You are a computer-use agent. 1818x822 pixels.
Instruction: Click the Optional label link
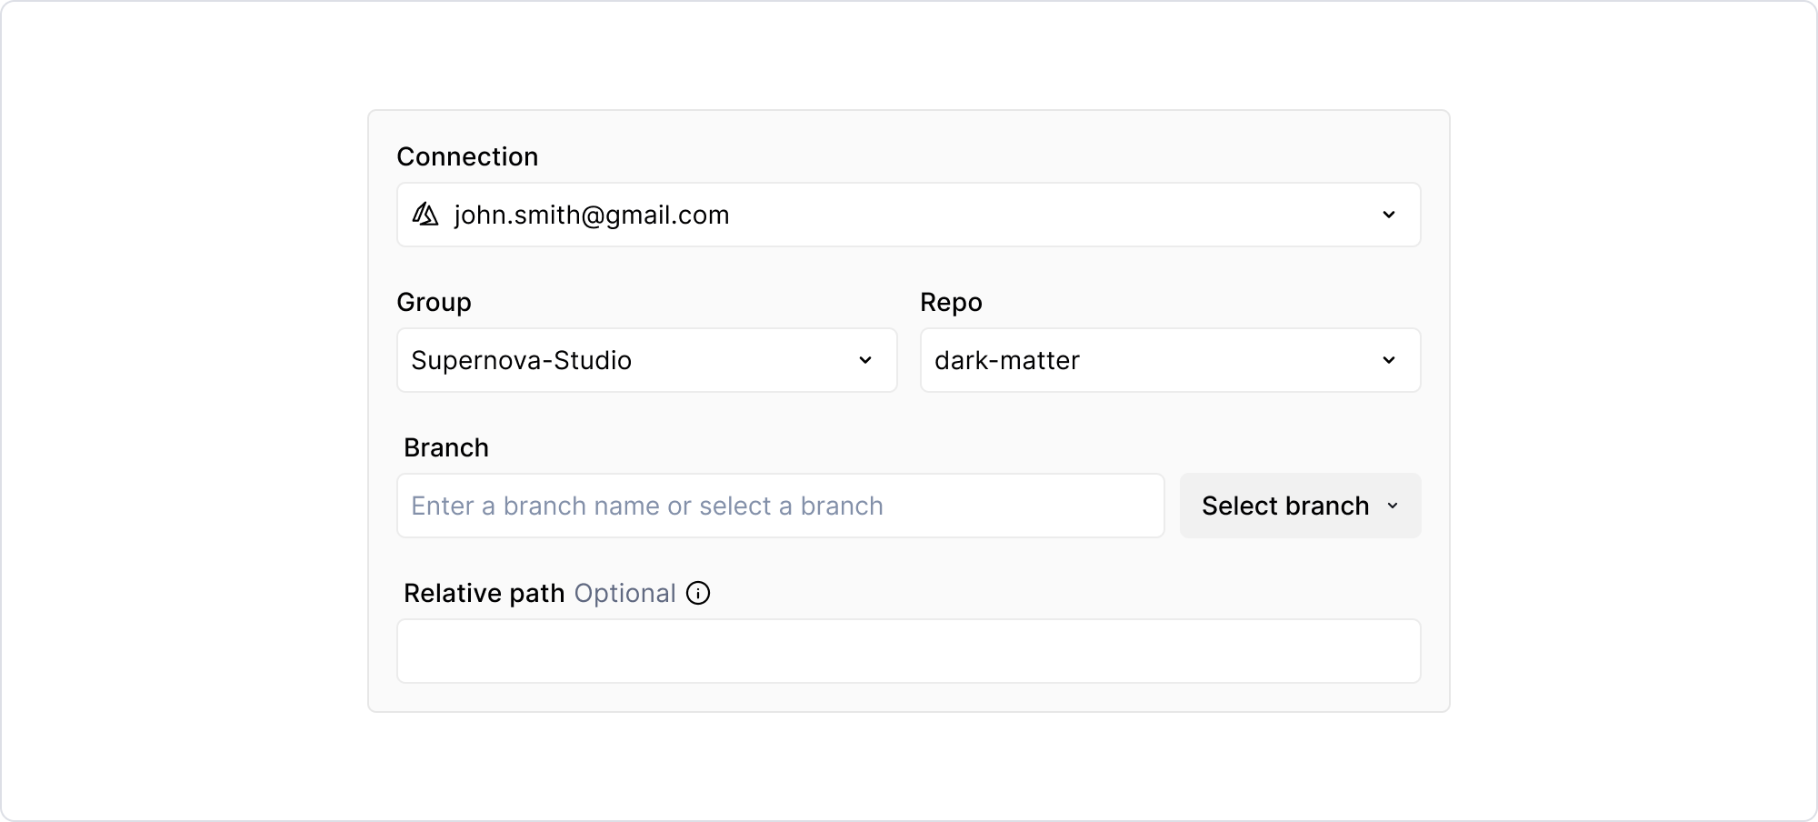coord(625,593)
